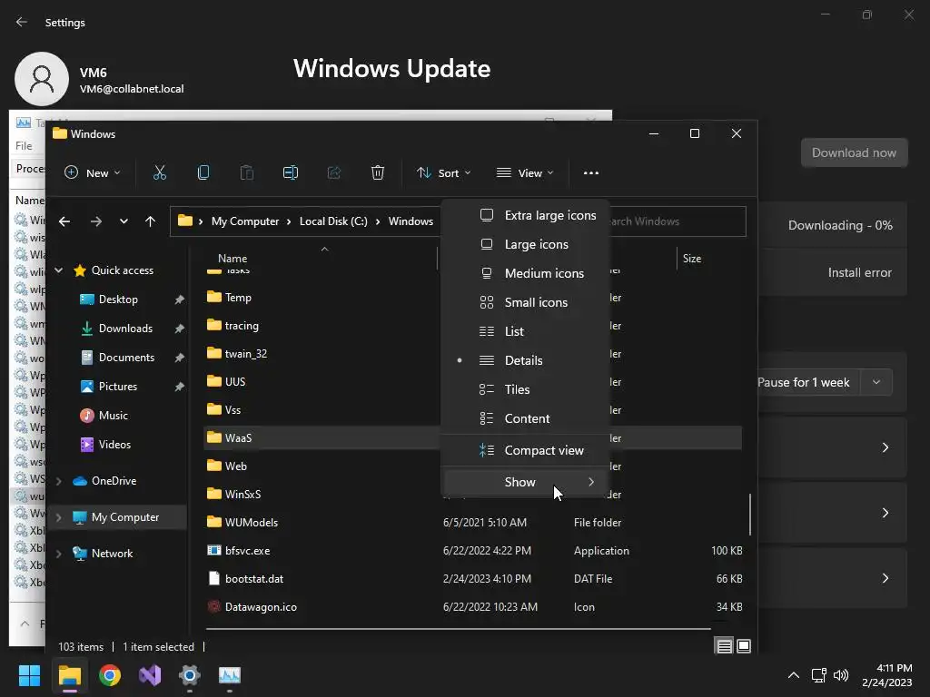This screenshot has height=697, width=930.
Task: Choose Medium icons view
Action: 526,273
